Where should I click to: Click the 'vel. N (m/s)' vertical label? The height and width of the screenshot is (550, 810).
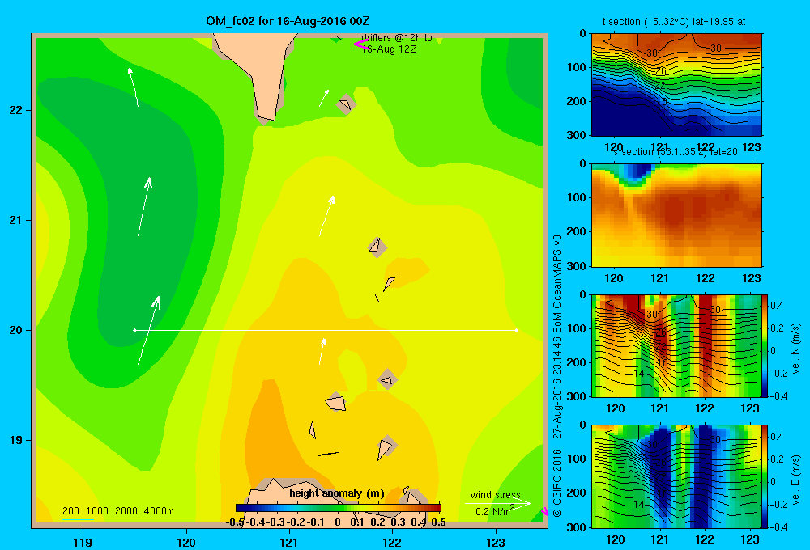point(796,348)
